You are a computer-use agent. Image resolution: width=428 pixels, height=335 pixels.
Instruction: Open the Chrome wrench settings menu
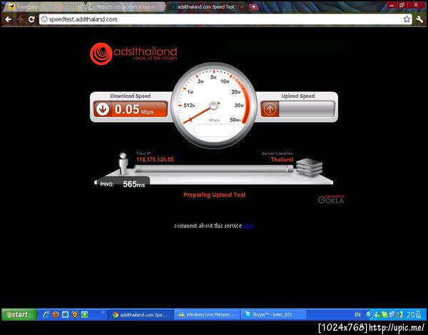pos(419,19)
